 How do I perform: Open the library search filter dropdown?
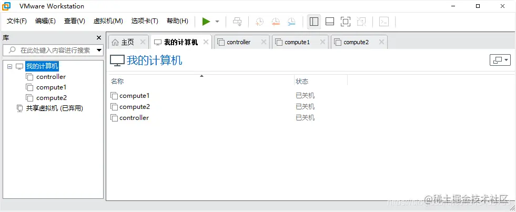[x=99, y=51]
